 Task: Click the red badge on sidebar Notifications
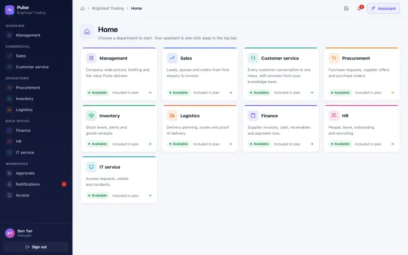64,184
